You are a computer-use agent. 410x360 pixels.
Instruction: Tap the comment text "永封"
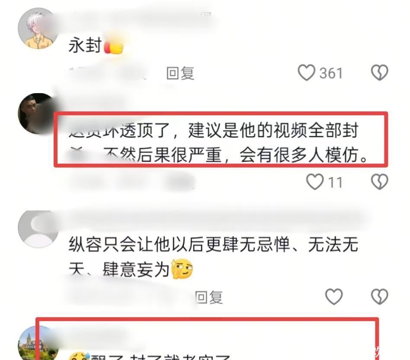[x=85, y=45]
